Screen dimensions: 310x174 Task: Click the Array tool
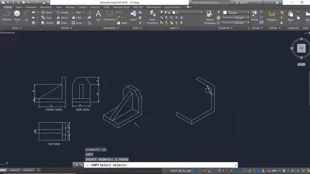pos(77,23)
